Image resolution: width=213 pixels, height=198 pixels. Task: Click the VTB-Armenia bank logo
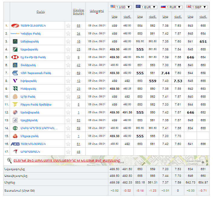[x=15, y=73]
